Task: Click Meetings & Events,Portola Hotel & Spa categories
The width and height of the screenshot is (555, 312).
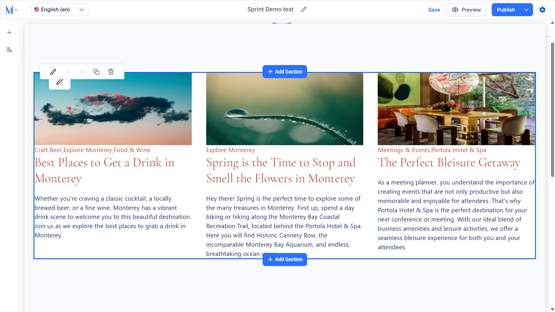Action: tap(432, 150)
